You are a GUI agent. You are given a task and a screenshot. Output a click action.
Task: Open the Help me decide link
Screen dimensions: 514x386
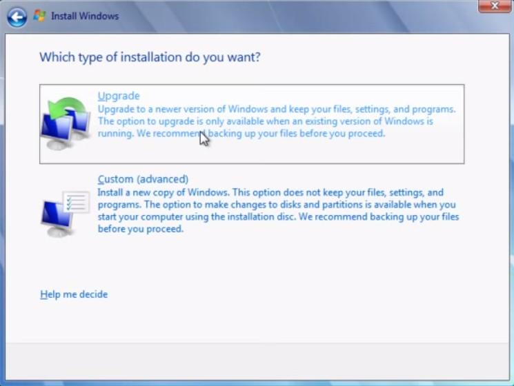(x=74, y=294)
